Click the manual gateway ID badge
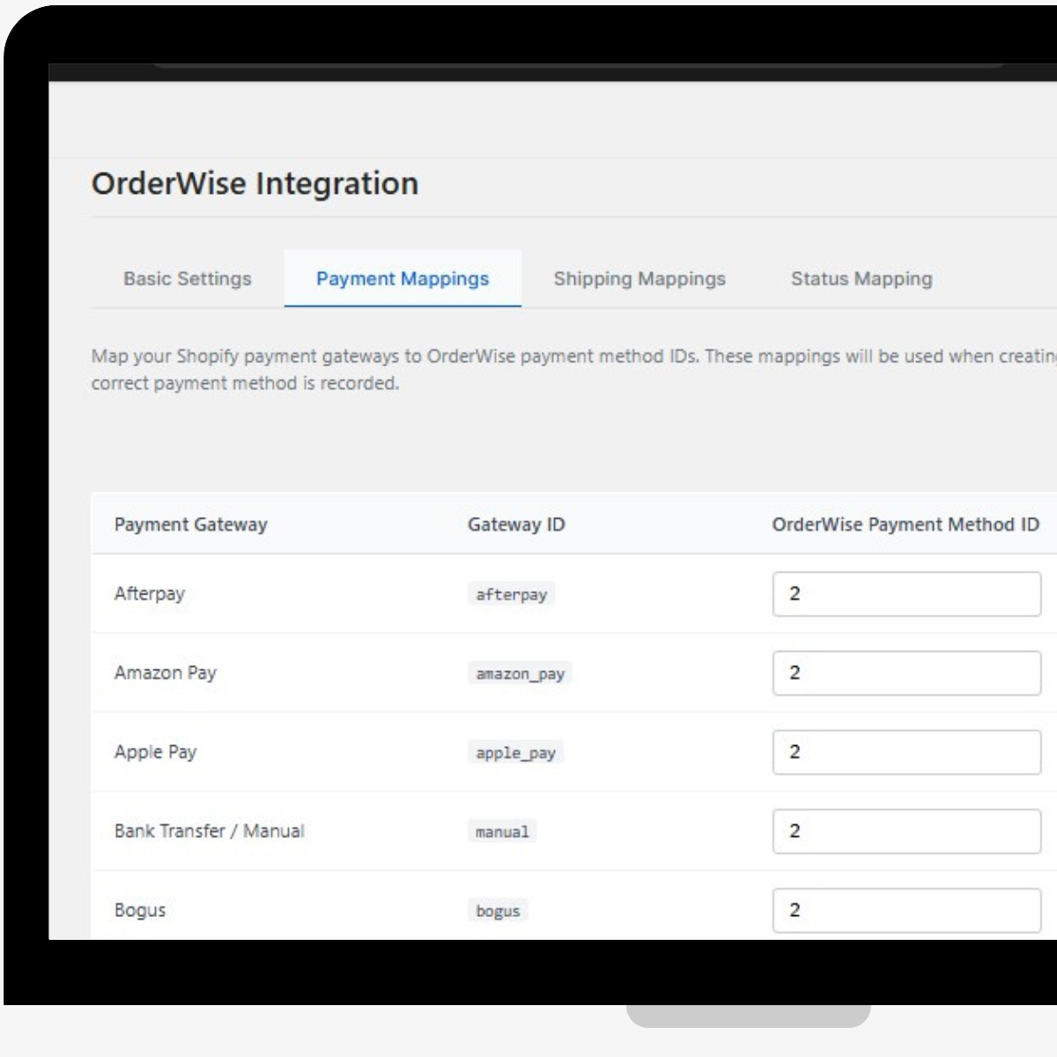 (x=502, y=832)
